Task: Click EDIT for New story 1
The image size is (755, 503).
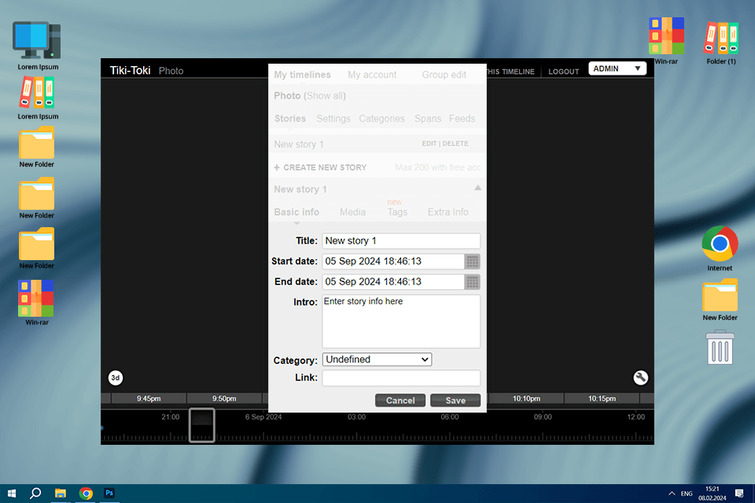Action: pyautogui.click(x=429, y=144)
